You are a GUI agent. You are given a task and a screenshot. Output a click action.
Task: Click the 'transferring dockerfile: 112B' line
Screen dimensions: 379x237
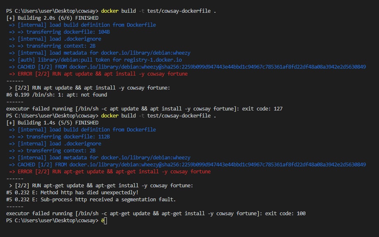pyautogui.click(x=60, y=137)
